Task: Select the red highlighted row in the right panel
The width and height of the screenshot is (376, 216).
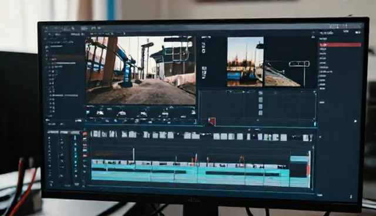Action: (340, 45)
